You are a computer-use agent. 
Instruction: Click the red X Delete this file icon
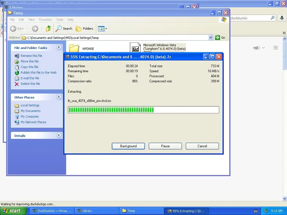[x=17, y=84]
